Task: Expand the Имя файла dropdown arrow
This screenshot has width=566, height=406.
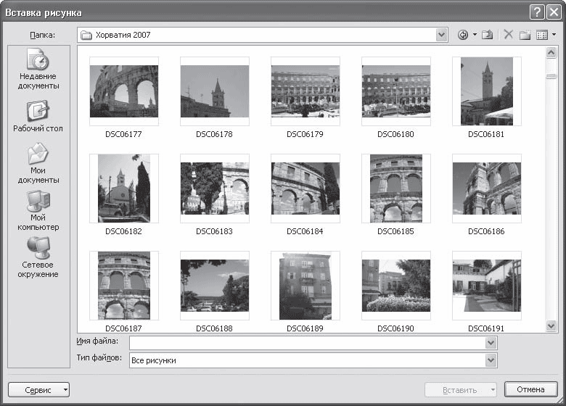Action: [491, 342]
